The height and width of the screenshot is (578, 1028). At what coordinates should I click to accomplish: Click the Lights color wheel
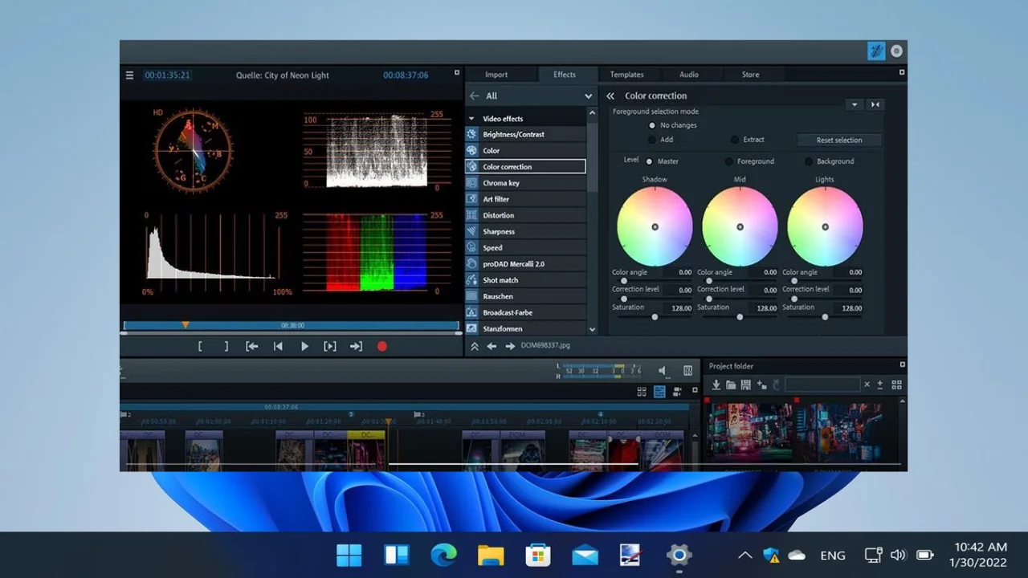coord(825,227)
